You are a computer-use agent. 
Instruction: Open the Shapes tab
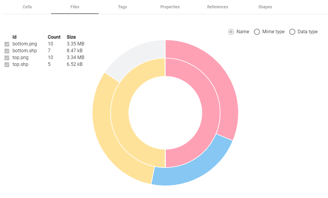(x=265, y=7)
